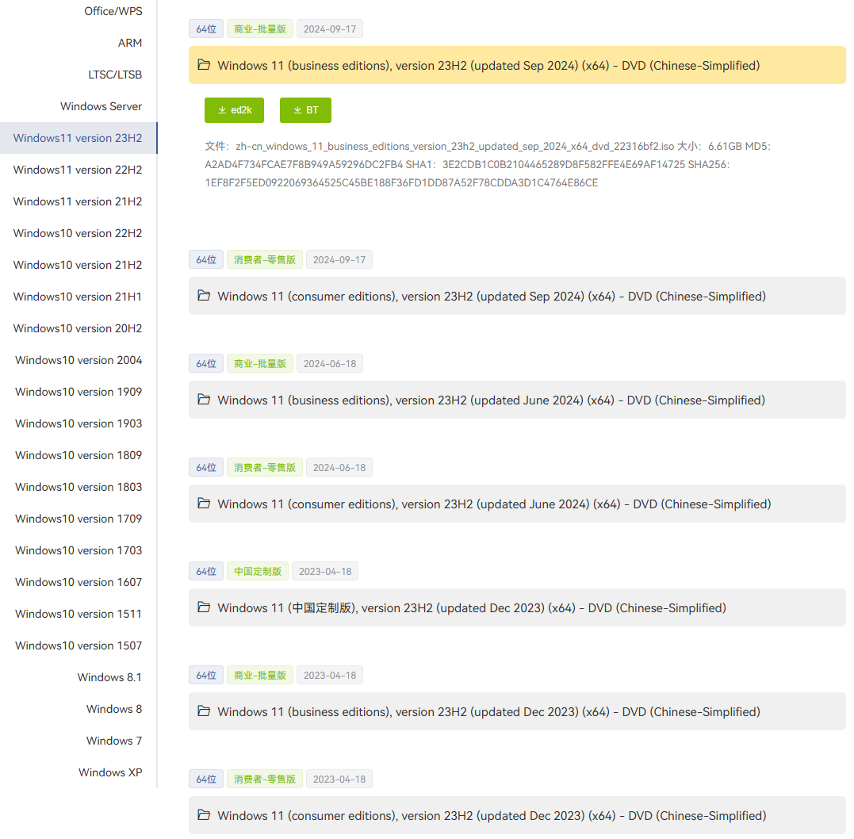Viewport: 854px width, 839px height.
Task: Click the 64位 tag above business Sep 2024
Action: (206, 29)
